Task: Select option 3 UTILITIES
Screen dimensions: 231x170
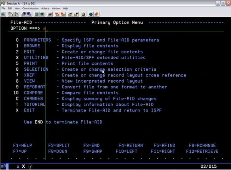Action: point(32,58)
